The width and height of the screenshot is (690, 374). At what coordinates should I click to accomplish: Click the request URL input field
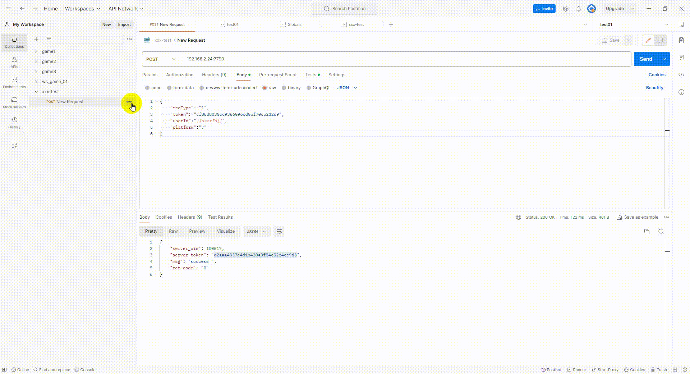click(407, 59)
